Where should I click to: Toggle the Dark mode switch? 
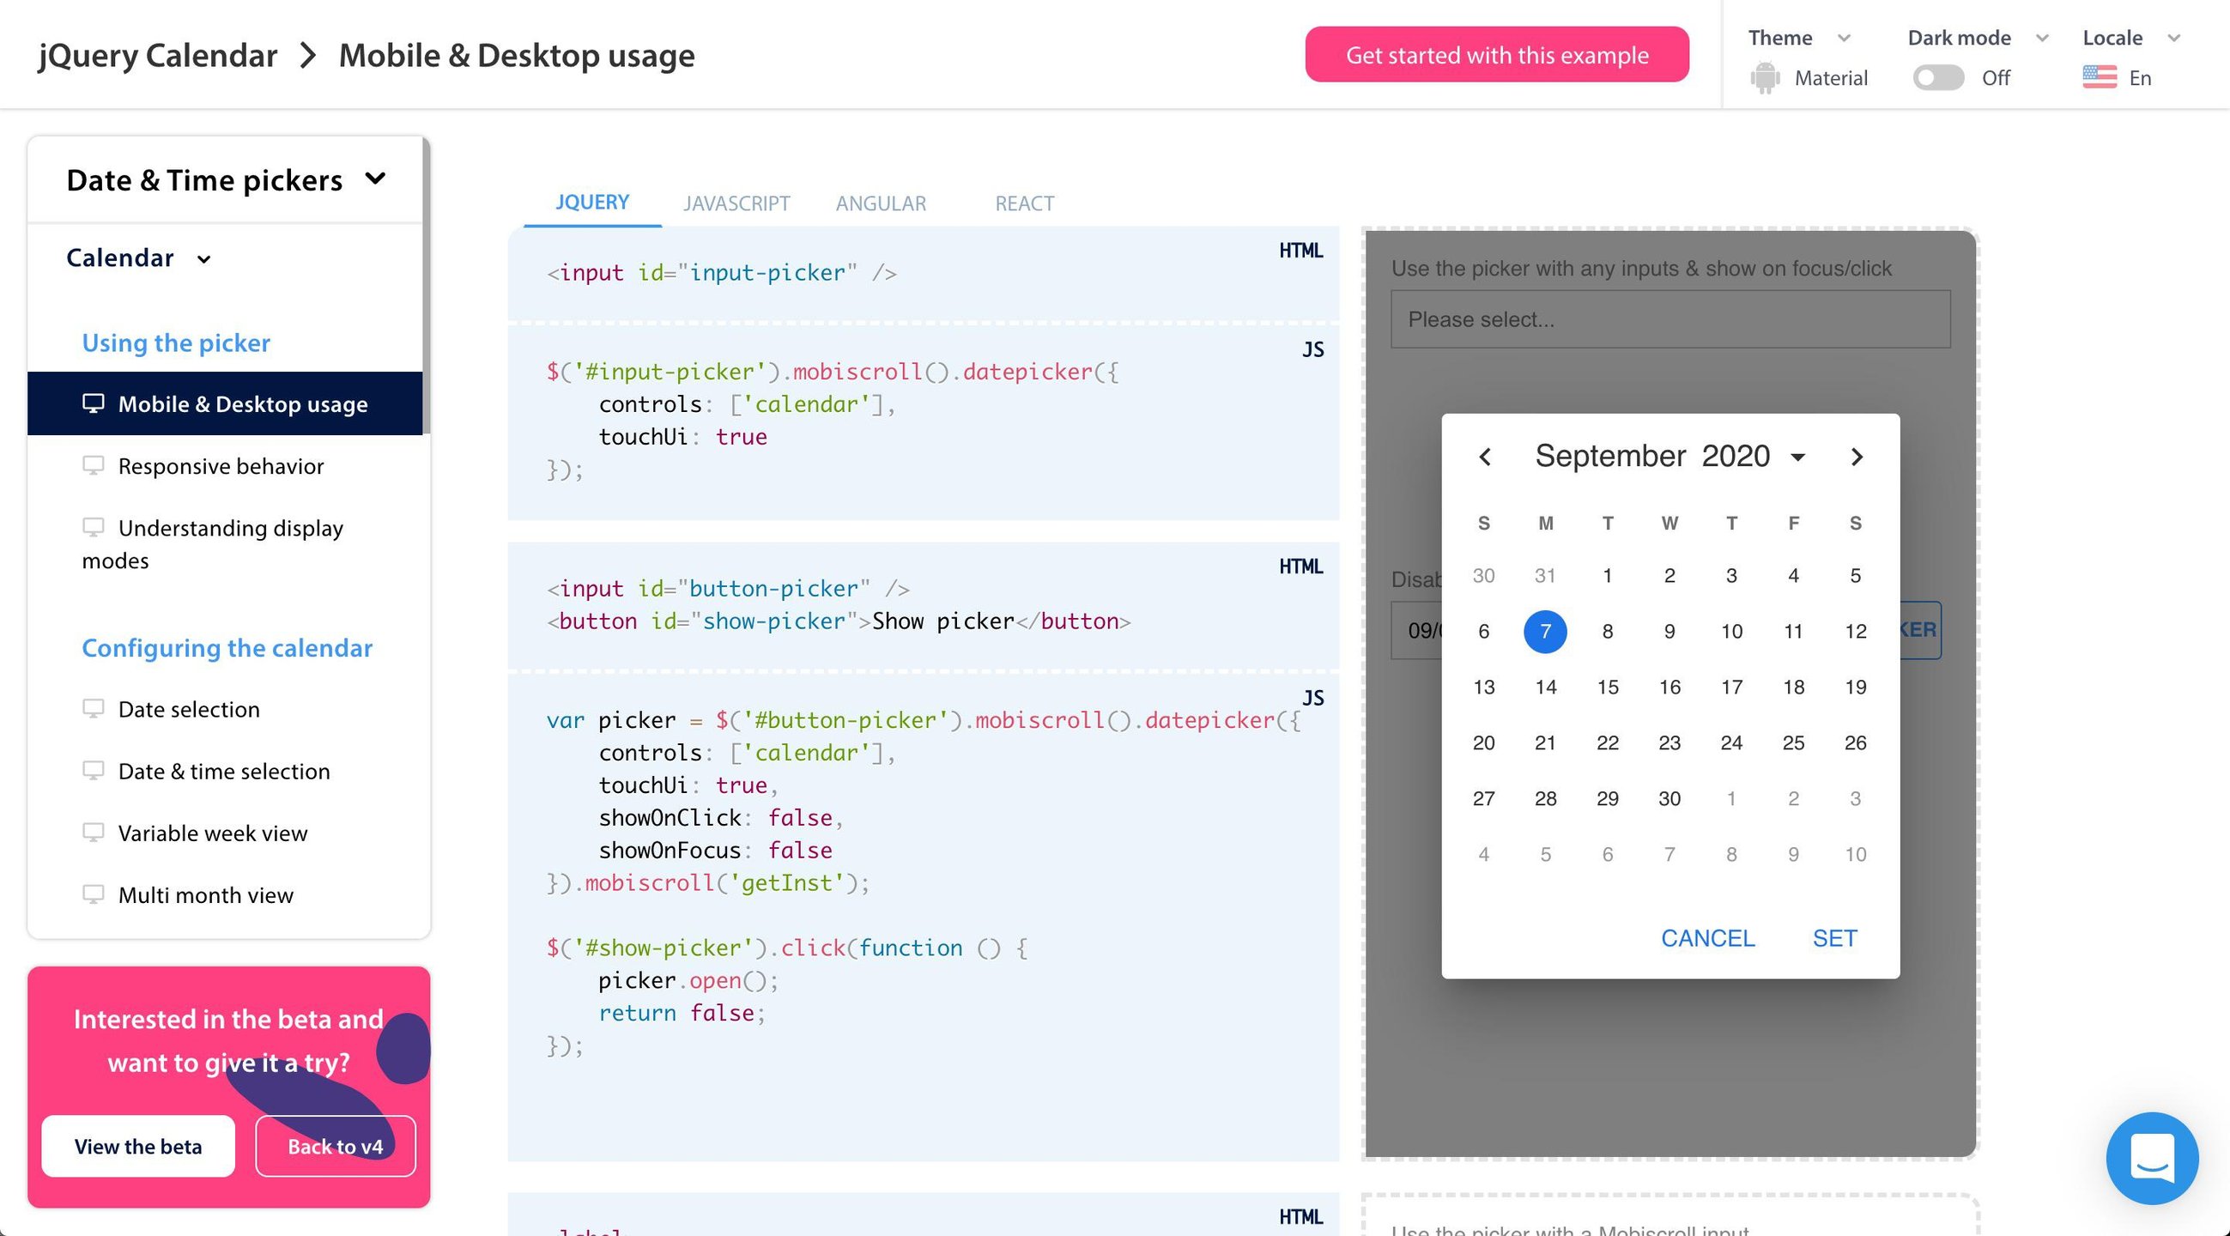pyautogui.click(x=1937, y=78)
